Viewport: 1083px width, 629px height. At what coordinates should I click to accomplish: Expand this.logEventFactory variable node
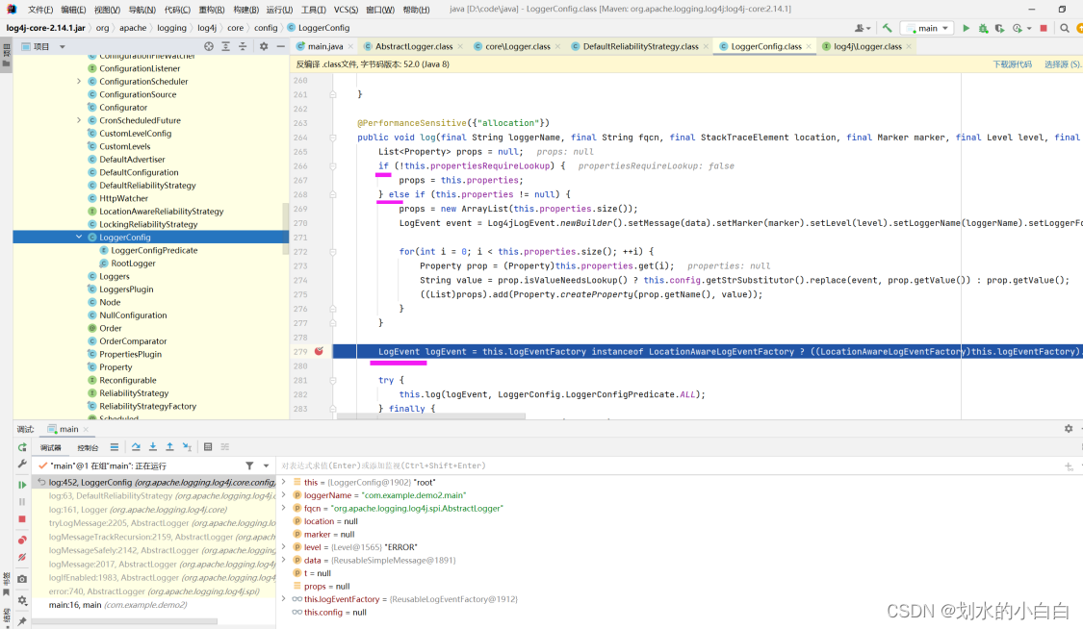pos(283,598)
